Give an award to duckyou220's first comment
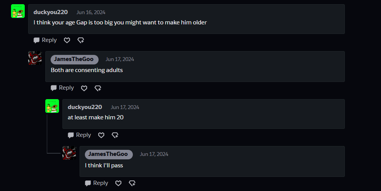This screenshot has width=381, height=191. tap(81, 40)
